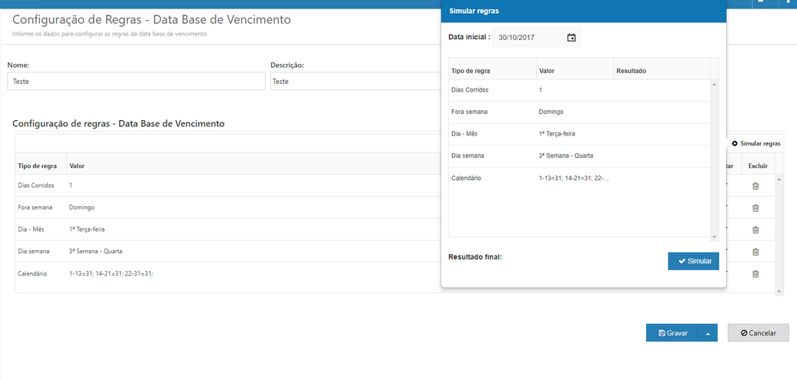Screen dimensions: 797x381
Task: Expand the Gravar dropdown arrow
Action: click(x=708, y=333)
